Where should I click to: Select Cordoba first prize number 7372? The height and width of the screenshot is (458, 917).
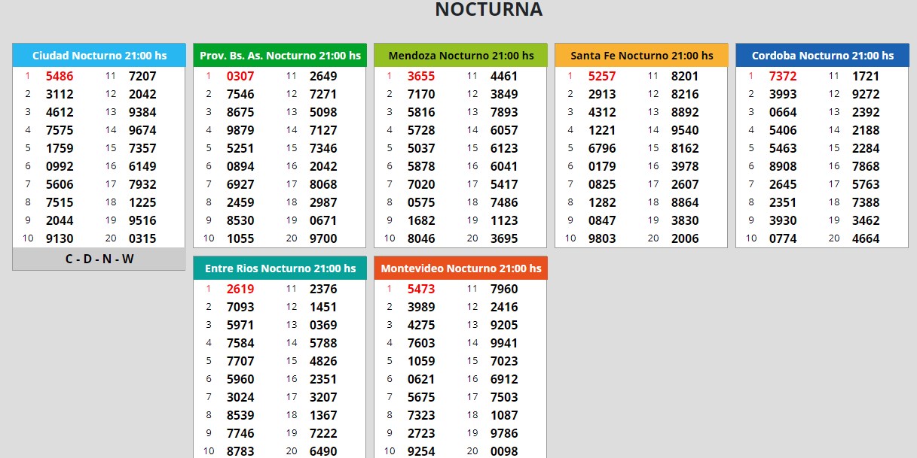(783, 76)
